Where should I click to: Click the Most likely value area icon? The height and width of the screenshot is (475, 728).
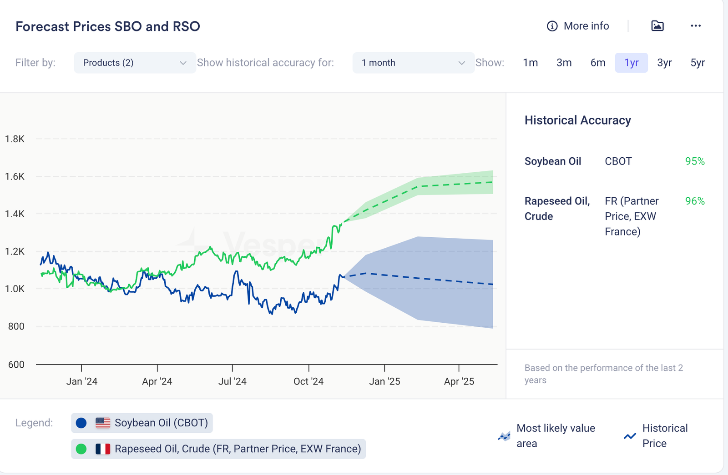(504, 436)
